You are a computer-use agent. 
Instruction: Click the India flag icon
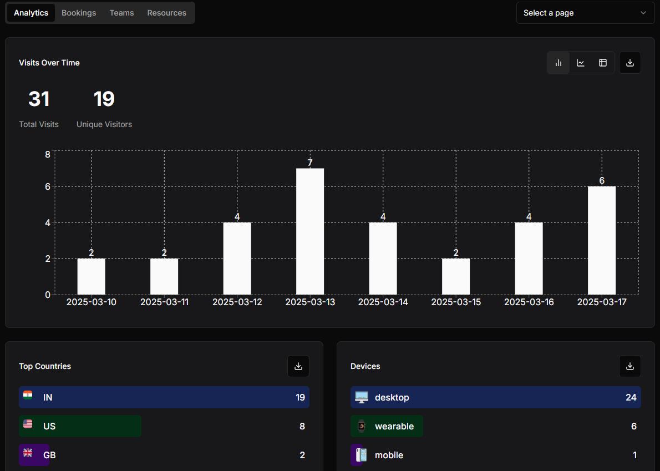pyautogui.click(x=28, y=395)
